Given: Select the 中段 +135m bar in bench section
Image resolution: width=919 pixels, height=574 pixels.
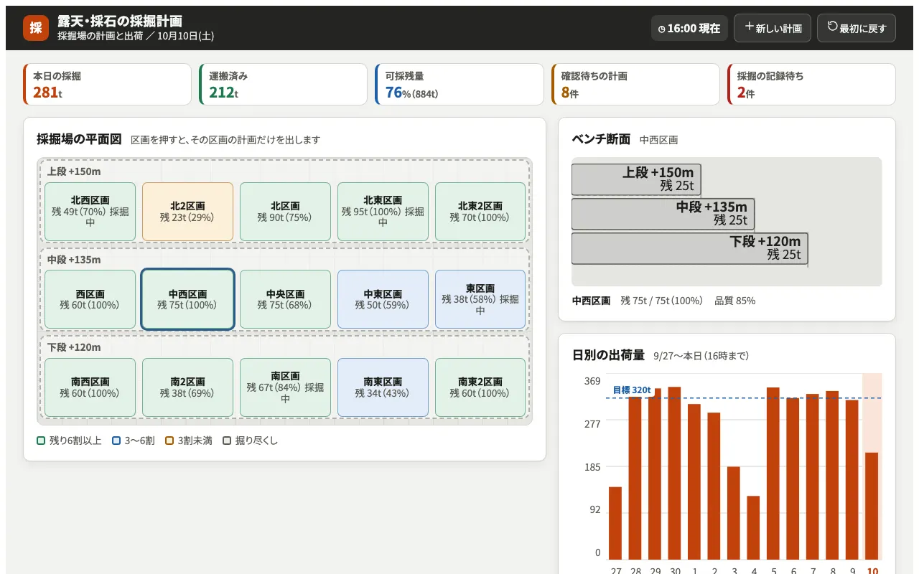Looking at the screenshot, I should point(663,214).
